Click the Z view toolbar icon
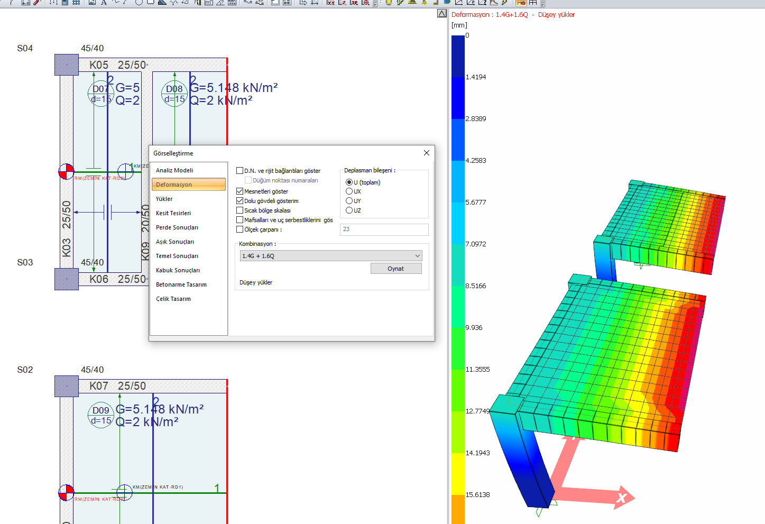765x524 pixels. click(x=342, y=2)
